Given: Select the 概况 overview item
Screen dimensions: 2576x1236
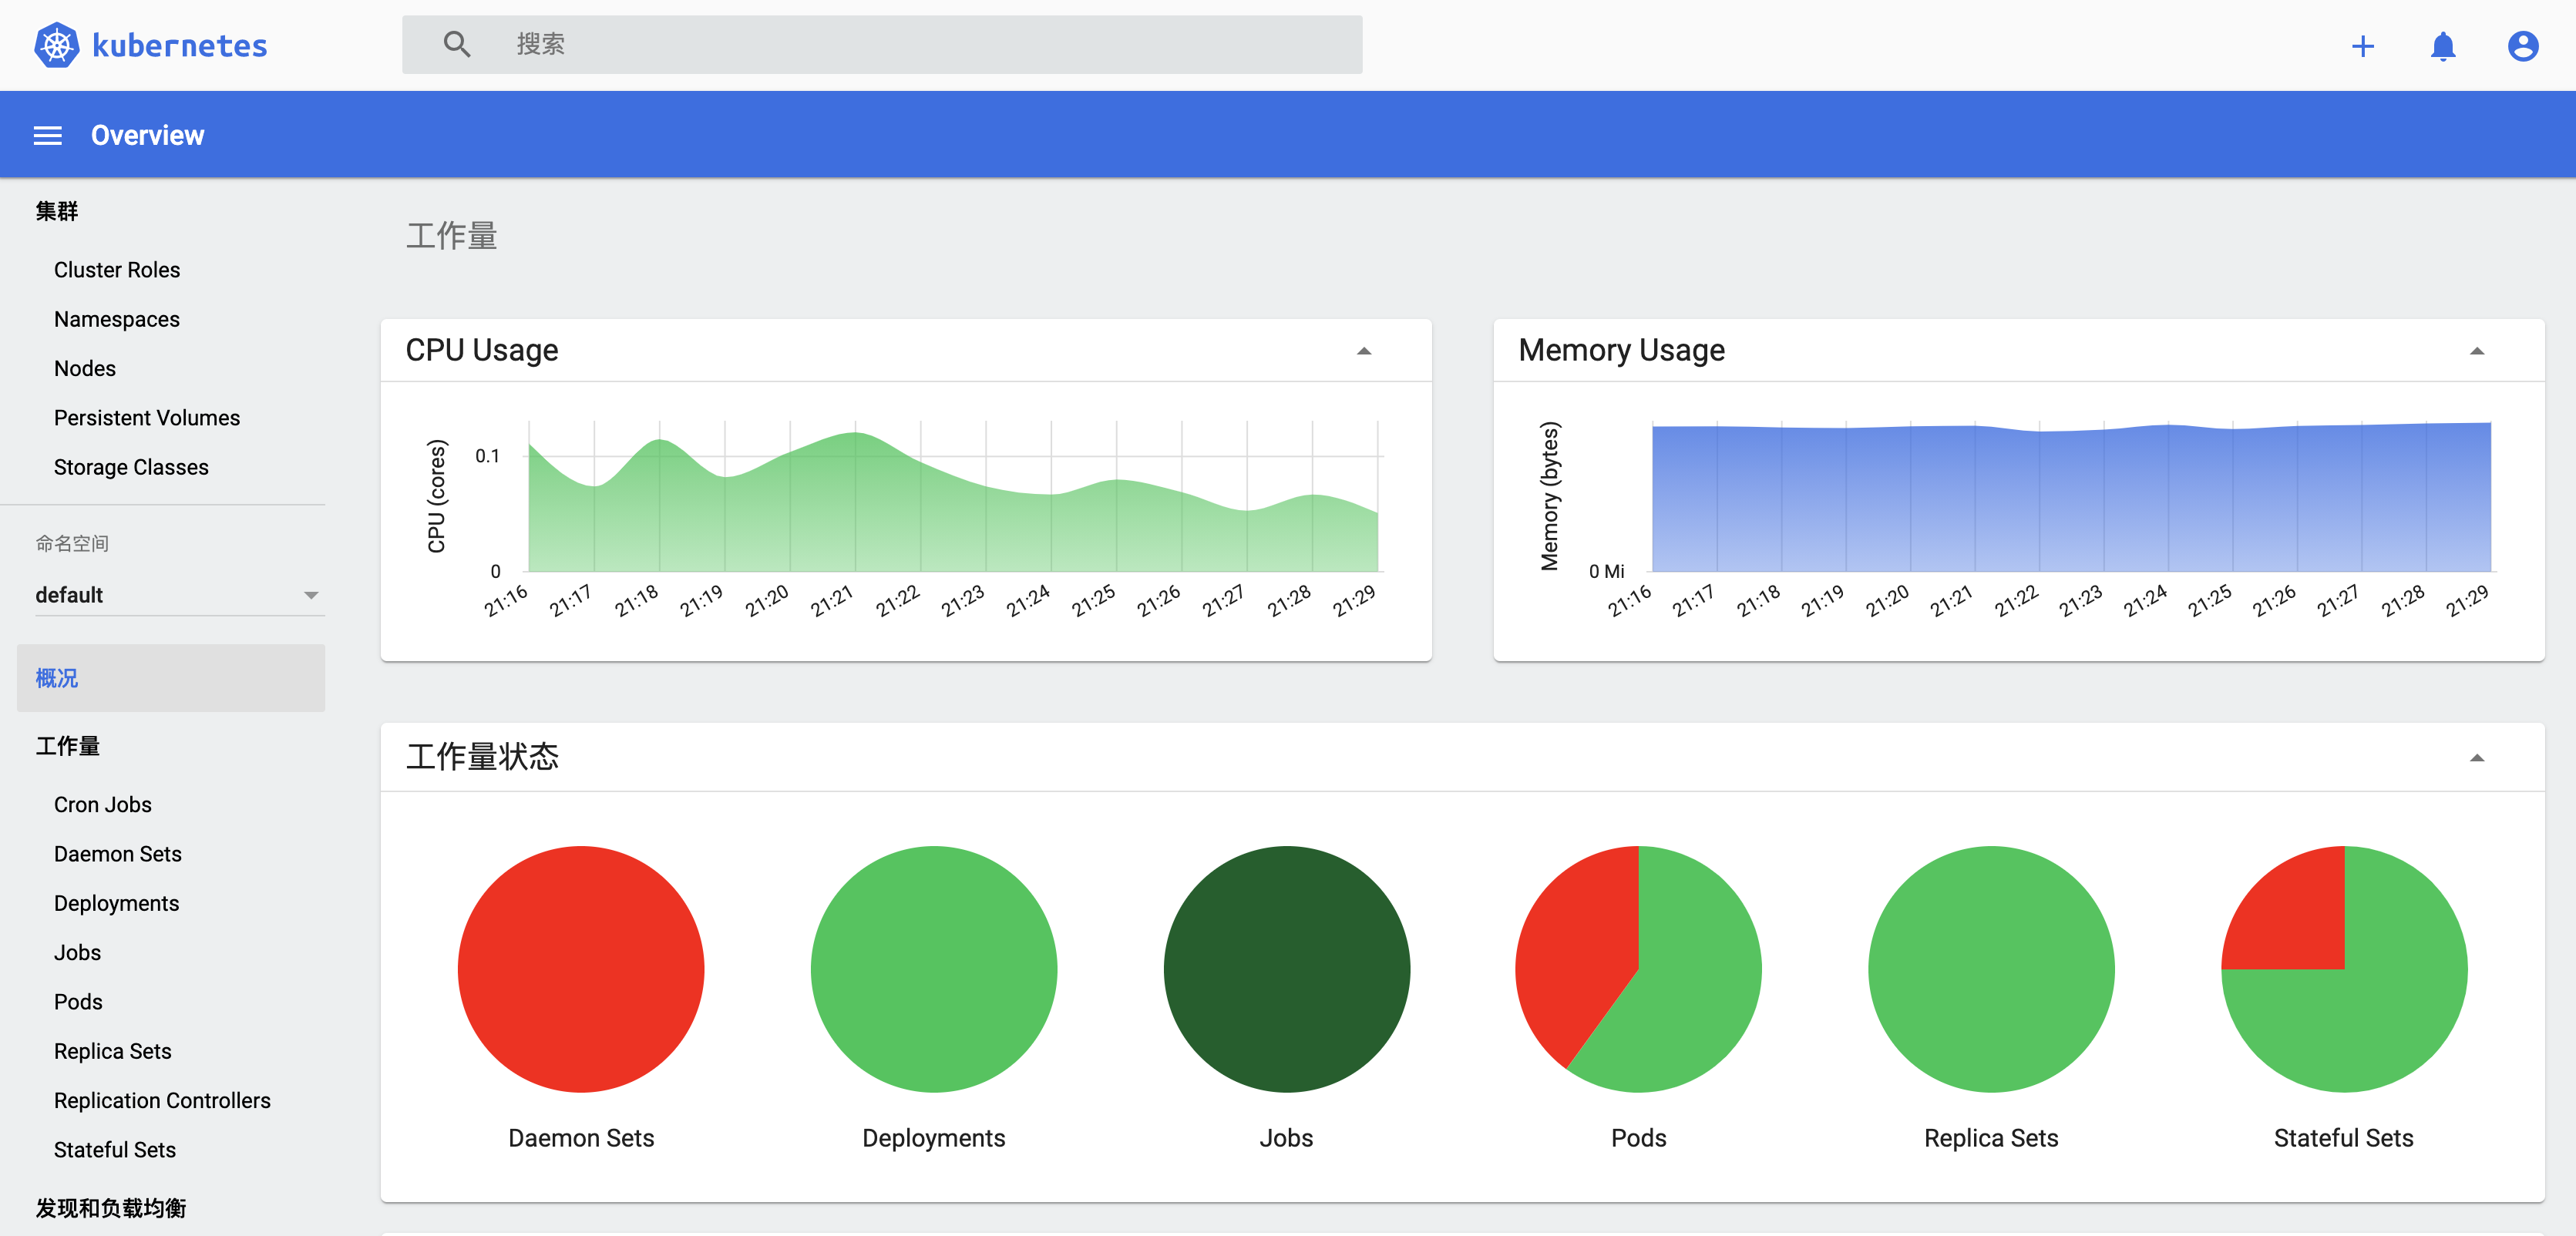Looking at the screenshot, I should [x=171, y=678].
